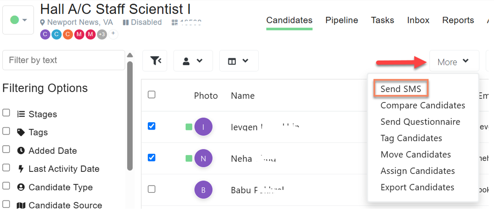This screenshot has width=494, height=210.
Task: Open Babu's avatar photo
Action: click(x=203, y=189)
